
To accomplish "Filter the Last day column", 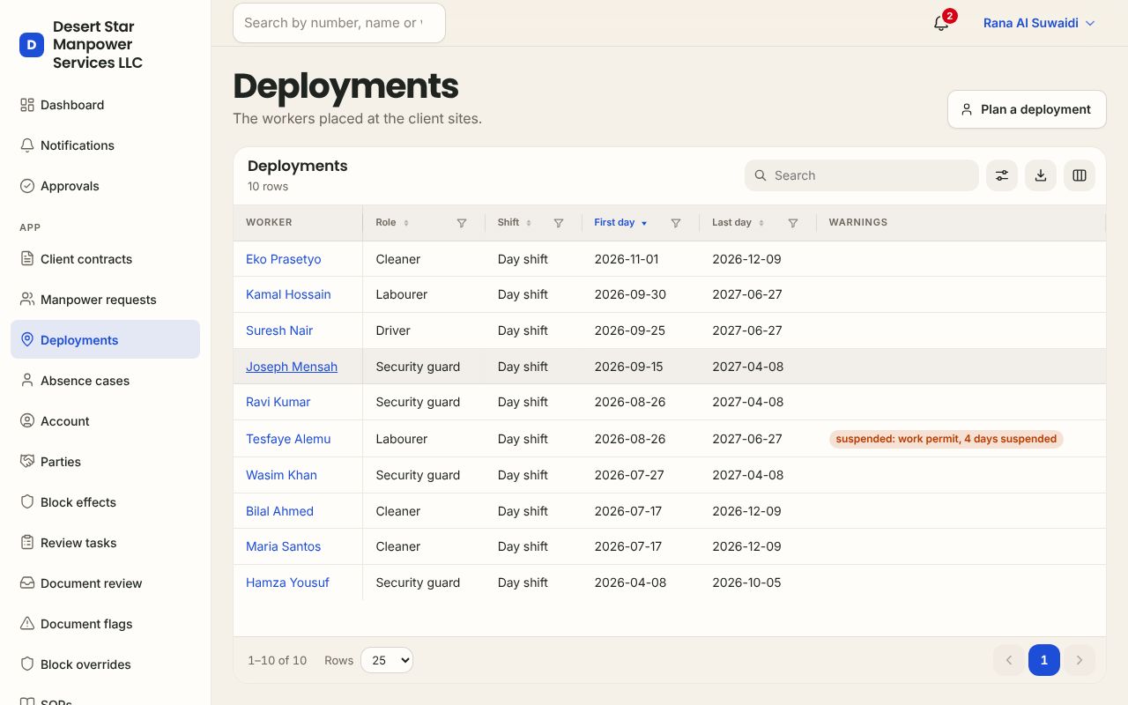I will tap(793, 223).
